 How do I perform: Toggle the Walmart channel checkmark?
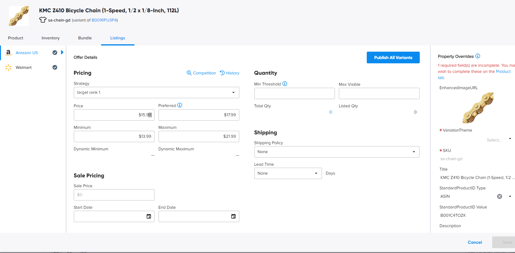click(55, 67)
